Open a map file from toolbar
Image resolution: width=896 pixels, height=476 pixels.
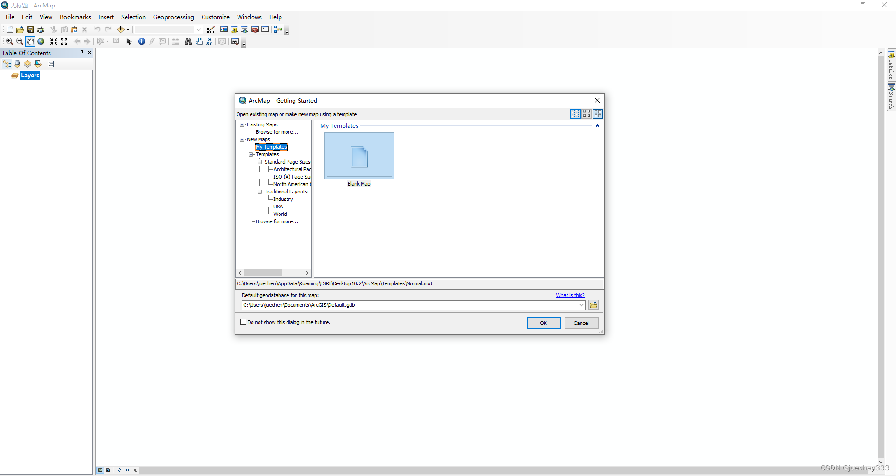[x=20, y=29]
